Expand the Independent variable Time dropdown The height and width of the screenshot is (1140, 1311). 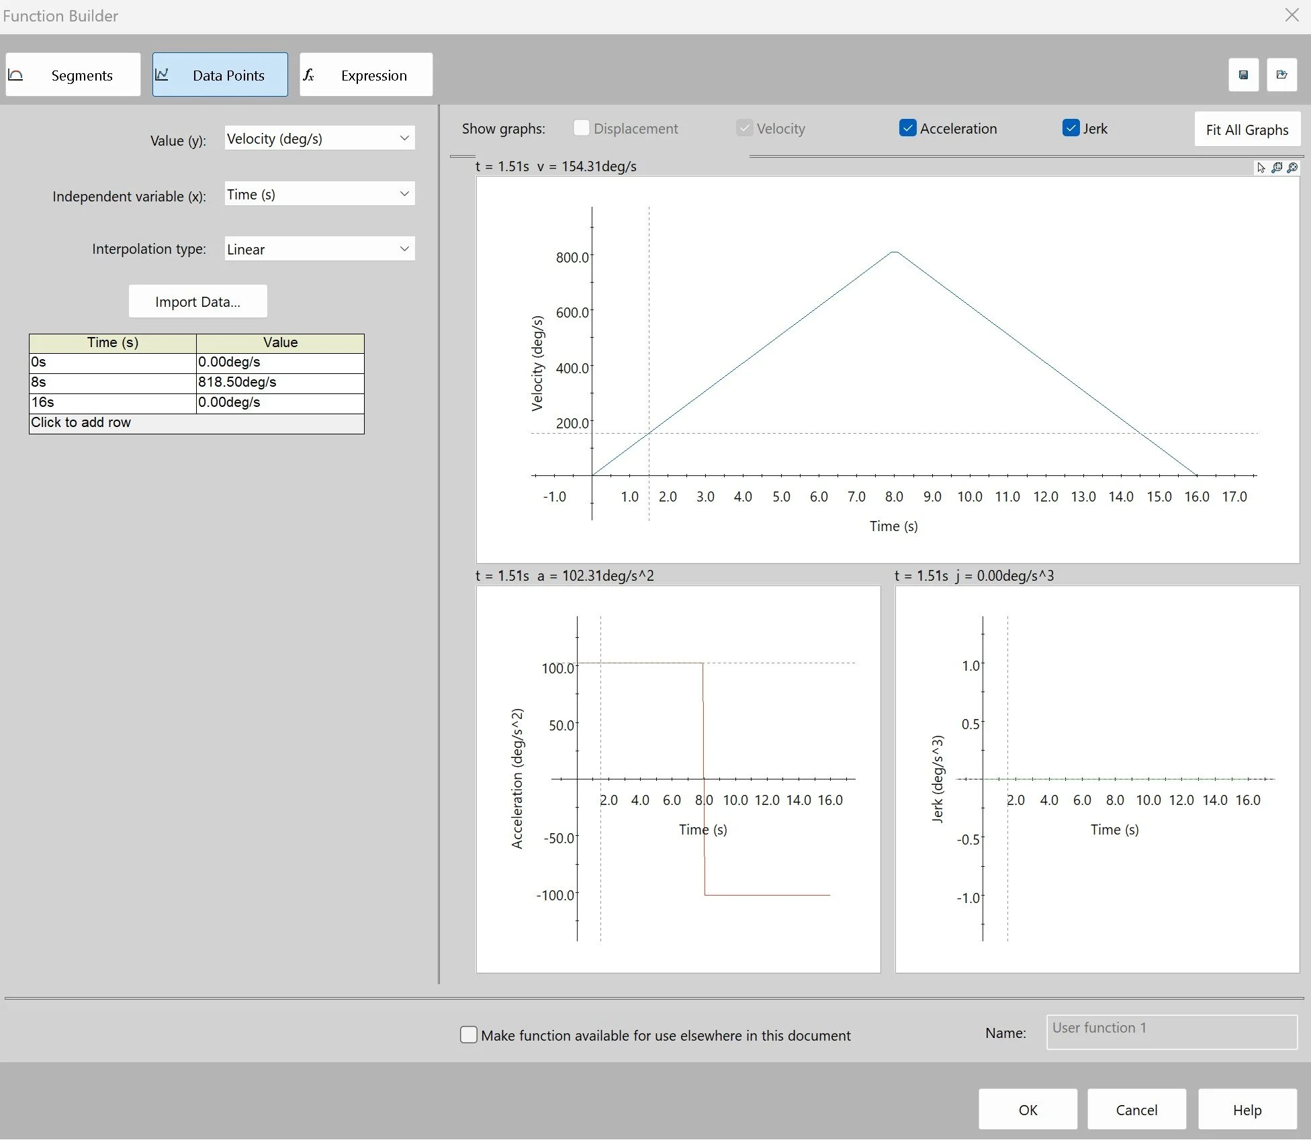pos(320,194)
